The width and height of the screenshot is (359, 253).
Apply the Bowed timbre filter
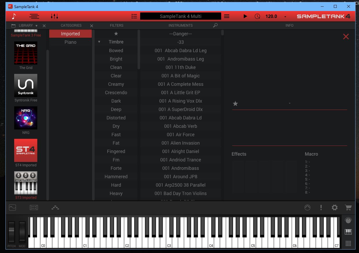116,50
